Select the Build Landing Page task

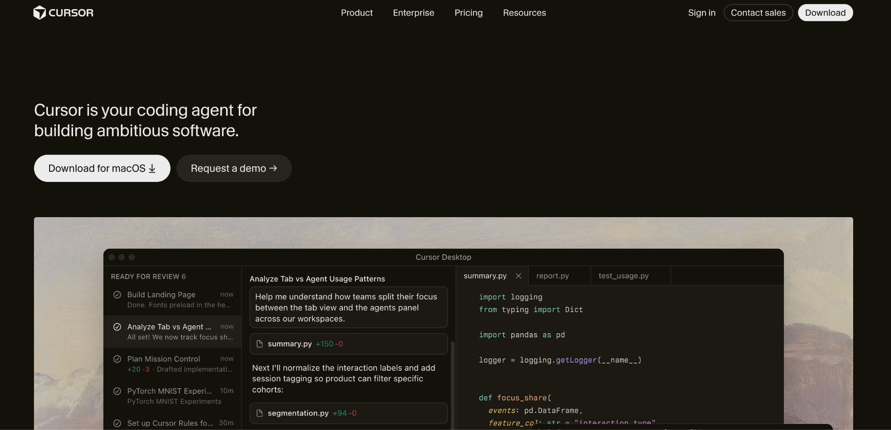[173, 299]
